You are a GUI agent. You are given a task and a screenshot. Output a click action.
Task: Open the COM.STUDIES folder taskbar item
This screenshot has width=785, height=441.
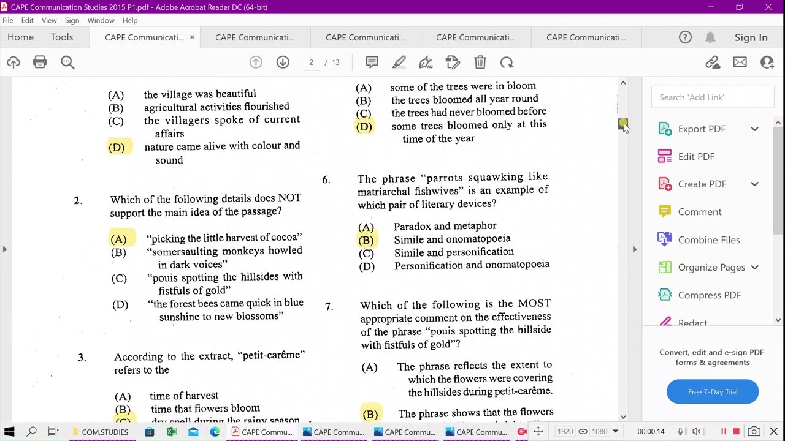click(101, 432)
